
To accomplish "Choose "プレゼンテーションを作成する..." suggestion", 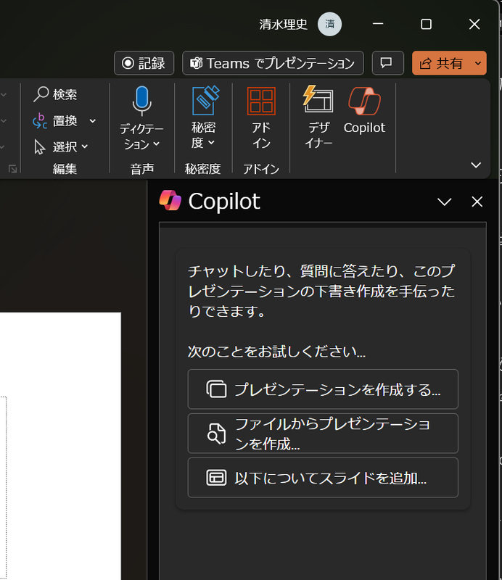I will [323, 389].
